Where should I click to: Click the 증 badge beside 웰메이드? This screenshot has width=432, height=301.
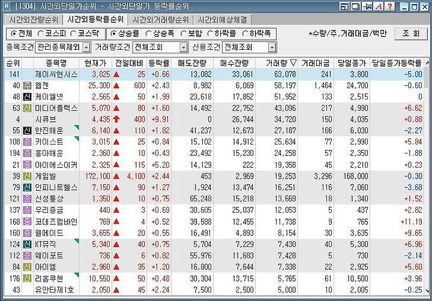[x=27, y=233]
